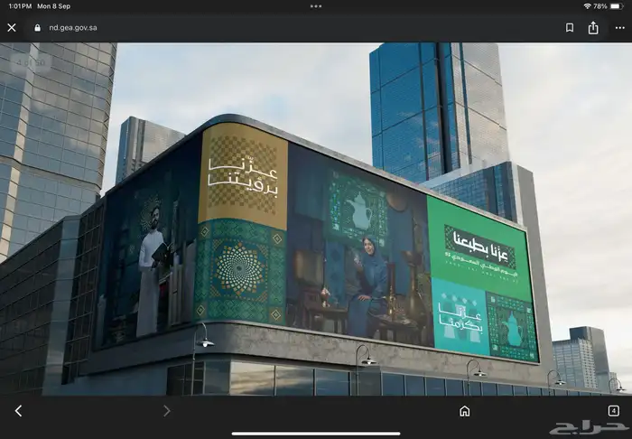
Task: Close the in-app browser with the X
Action: (12, 28)
